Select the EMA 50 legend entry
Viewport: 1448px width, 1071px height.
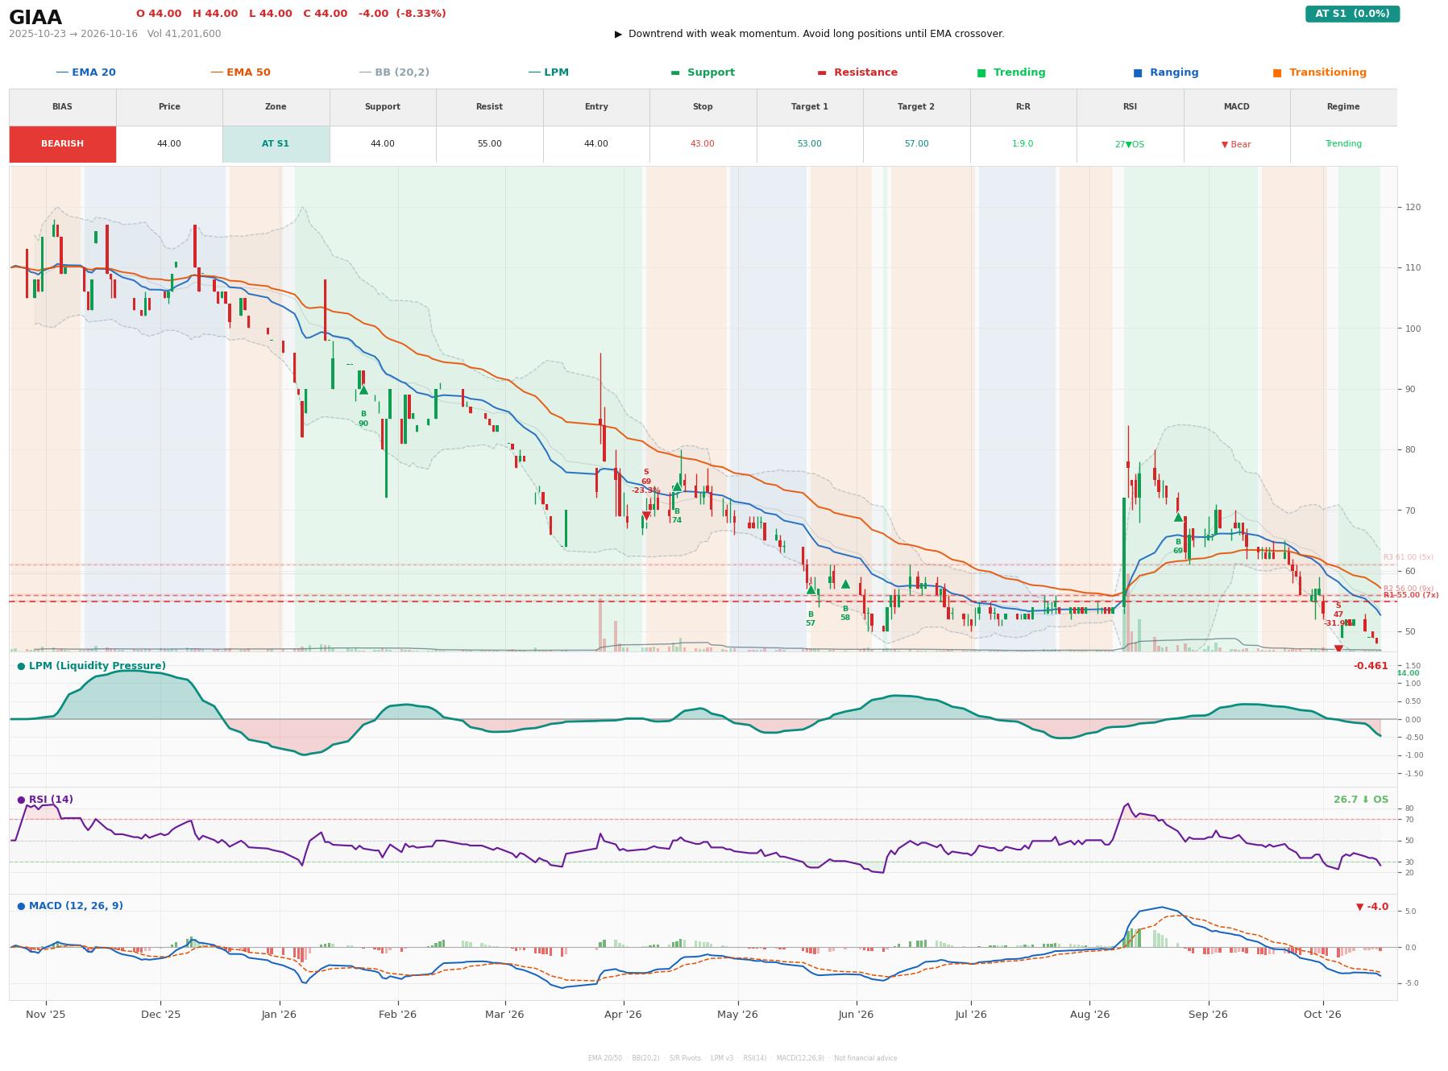coord(240,72)
